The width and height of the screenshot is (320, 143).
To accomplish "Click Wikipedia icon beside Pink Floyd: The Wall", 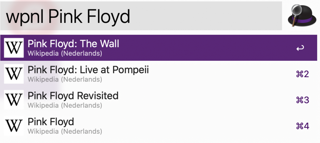I will 14,48.
